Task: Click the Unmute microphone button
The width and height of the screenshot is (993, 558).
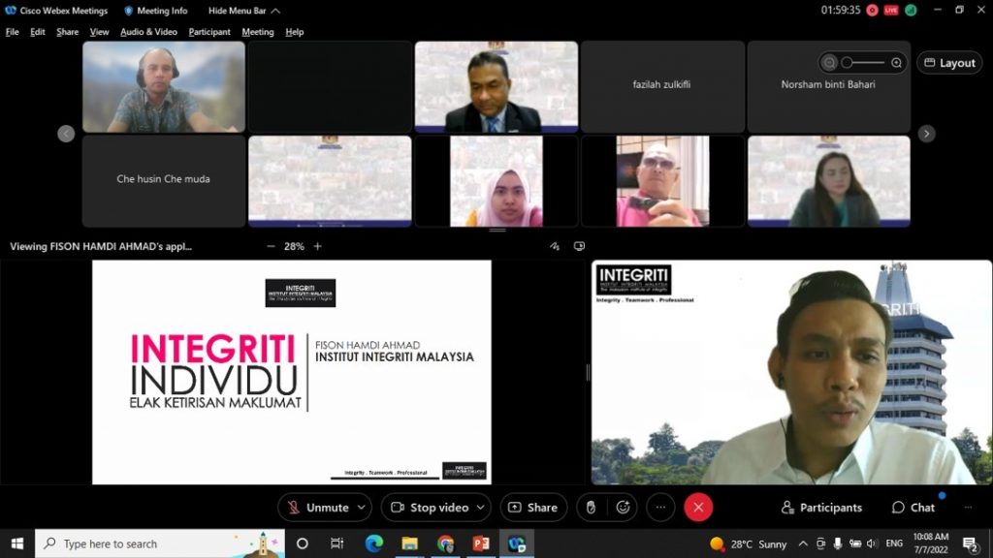Action: click(x=318, y=508)
